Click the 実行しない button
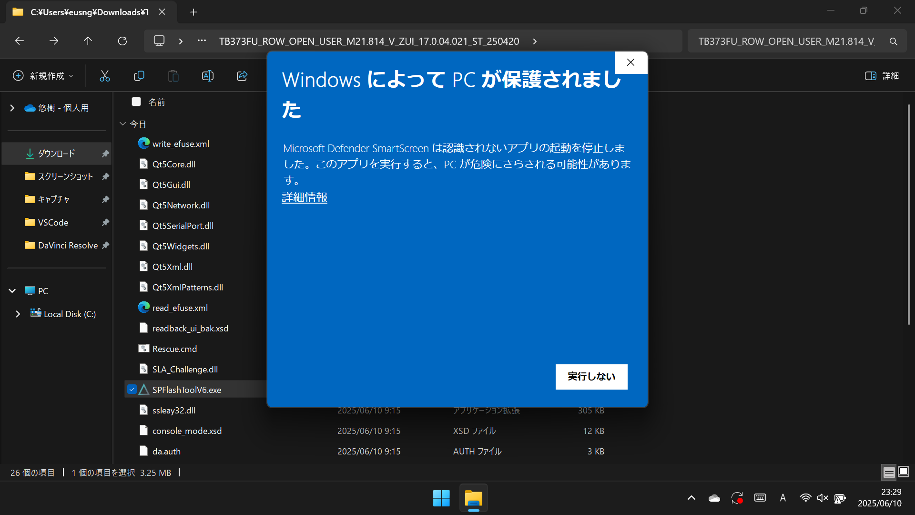The height and width of the screenshot is (515, 915). click(591, 377)
